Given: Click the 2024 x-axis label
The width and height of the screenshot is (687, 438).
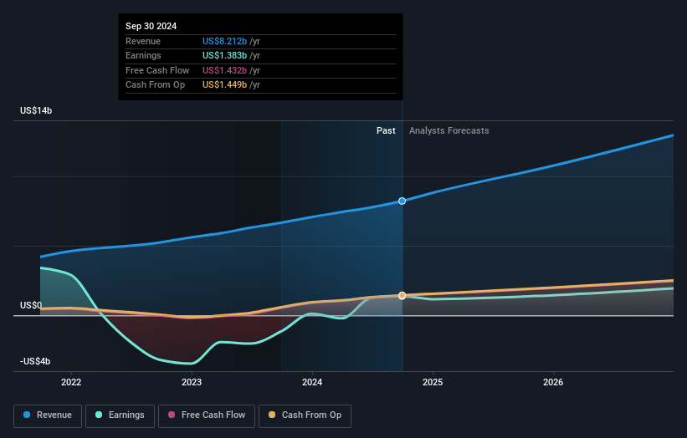Looking at the screenshot, I should (x=312, y=382).
